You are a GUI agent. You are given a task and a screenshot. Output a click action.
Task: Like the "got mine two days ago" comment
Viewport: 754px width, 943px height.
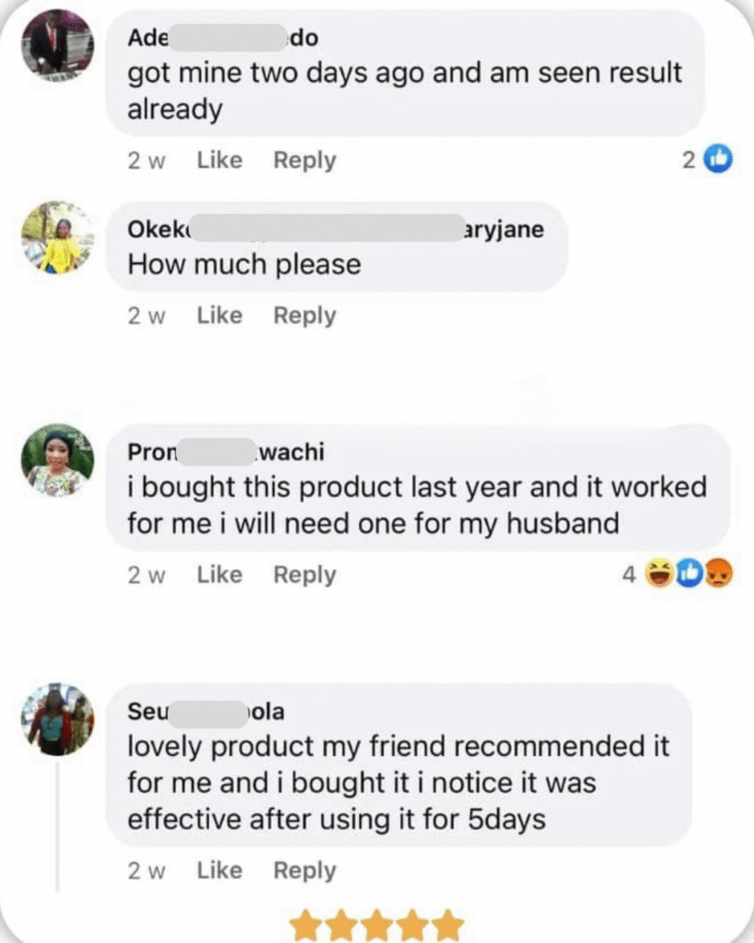[219, 160]
